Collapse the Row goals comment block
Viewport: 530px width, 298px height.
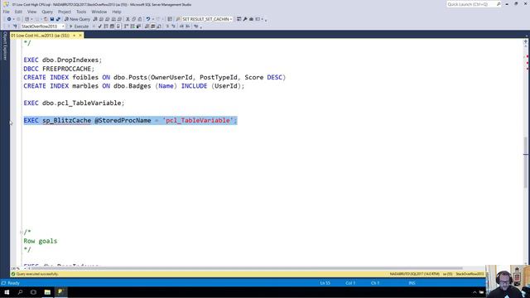[x=22, y=232]
